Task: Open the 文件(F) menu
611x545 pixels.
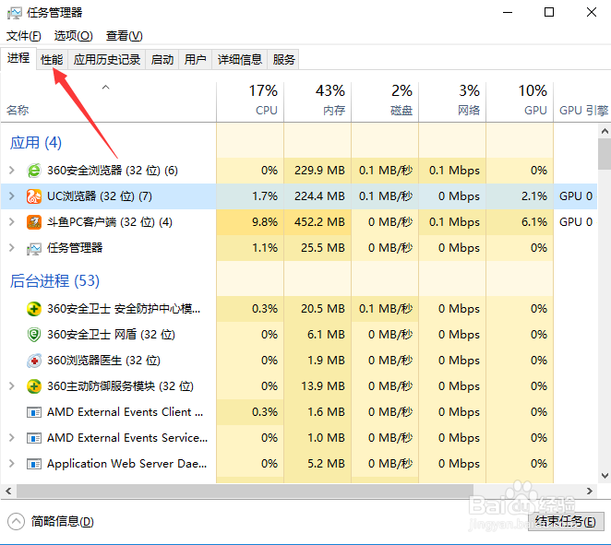Action: (x=24, y=36)
